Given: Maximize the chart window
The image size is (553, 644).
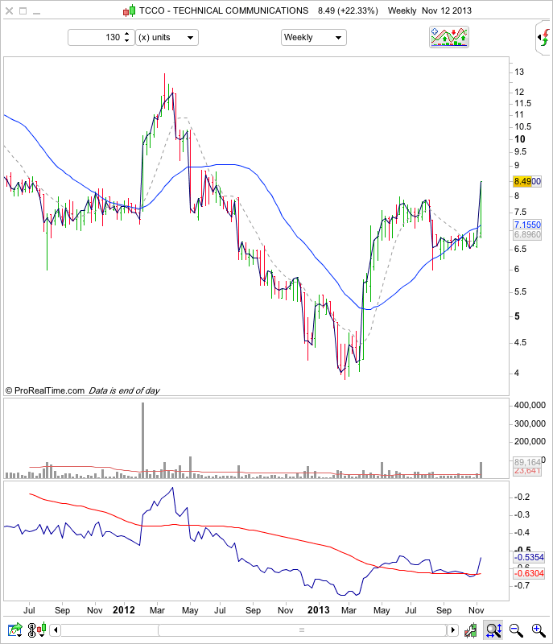Looking at the screenshot, I should 23,11.
